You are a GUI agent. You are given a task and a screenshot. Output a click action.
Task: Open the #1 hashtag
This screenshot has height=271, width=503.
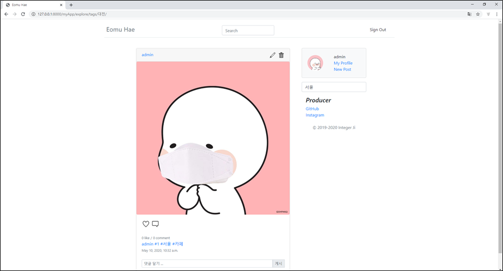coord(156,244)
